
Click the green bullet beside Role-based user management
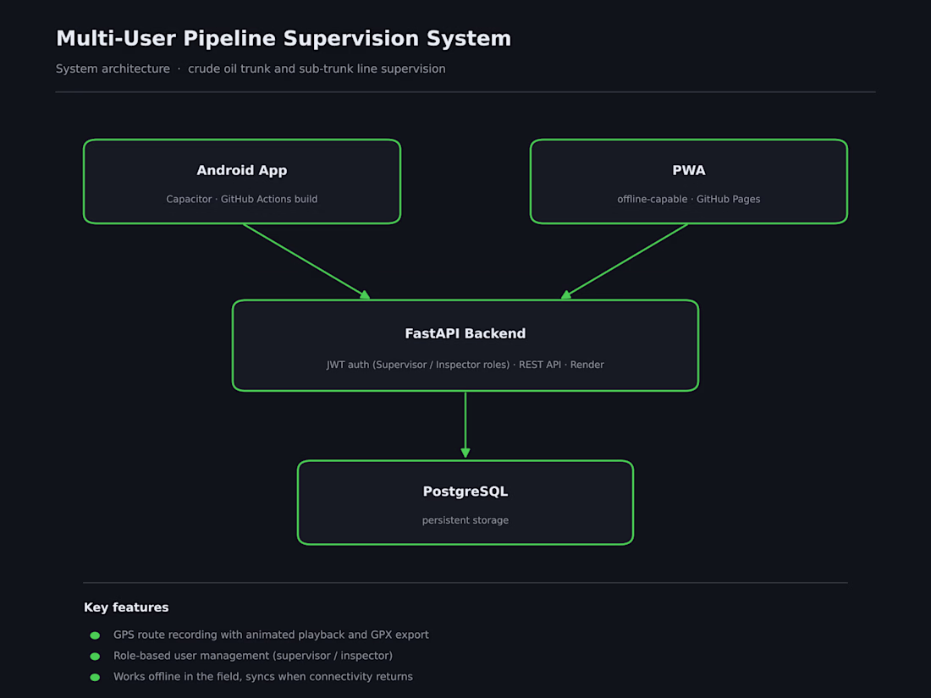pyautogui.click(x=95, y=656)
